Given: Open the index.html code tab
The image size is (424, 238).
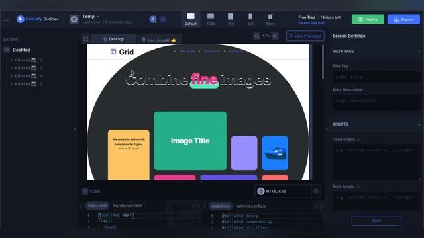Looking at the screenshot, I should [x=97, y=206].
